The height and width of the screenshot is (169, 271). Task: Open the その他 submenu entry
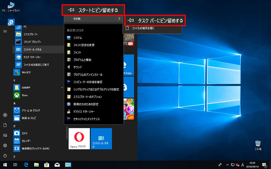point(94,19)
